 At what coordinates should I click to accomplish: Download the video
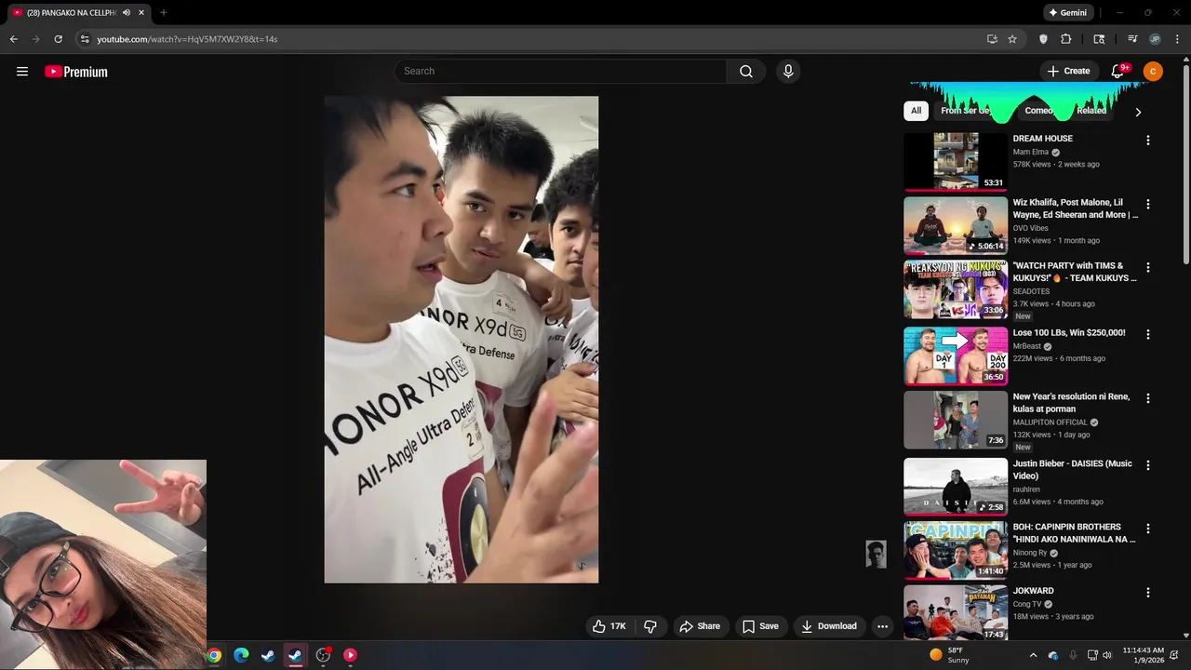(829, 626)
